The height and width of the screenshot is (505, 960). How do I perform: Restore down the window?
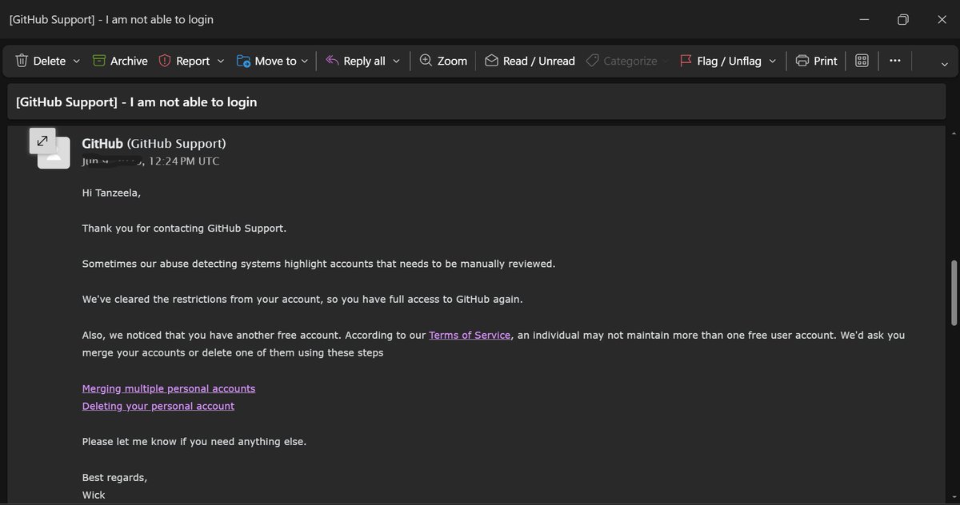(x=902, y=19)
